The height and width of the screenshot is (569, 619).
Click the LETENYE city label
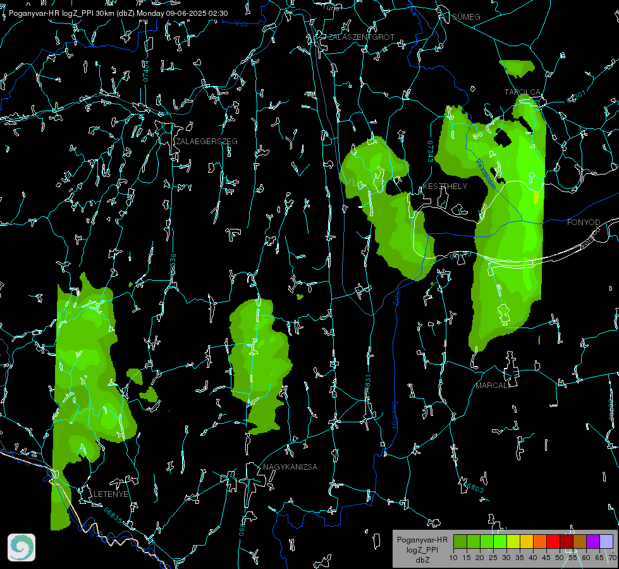coord(111,494)
